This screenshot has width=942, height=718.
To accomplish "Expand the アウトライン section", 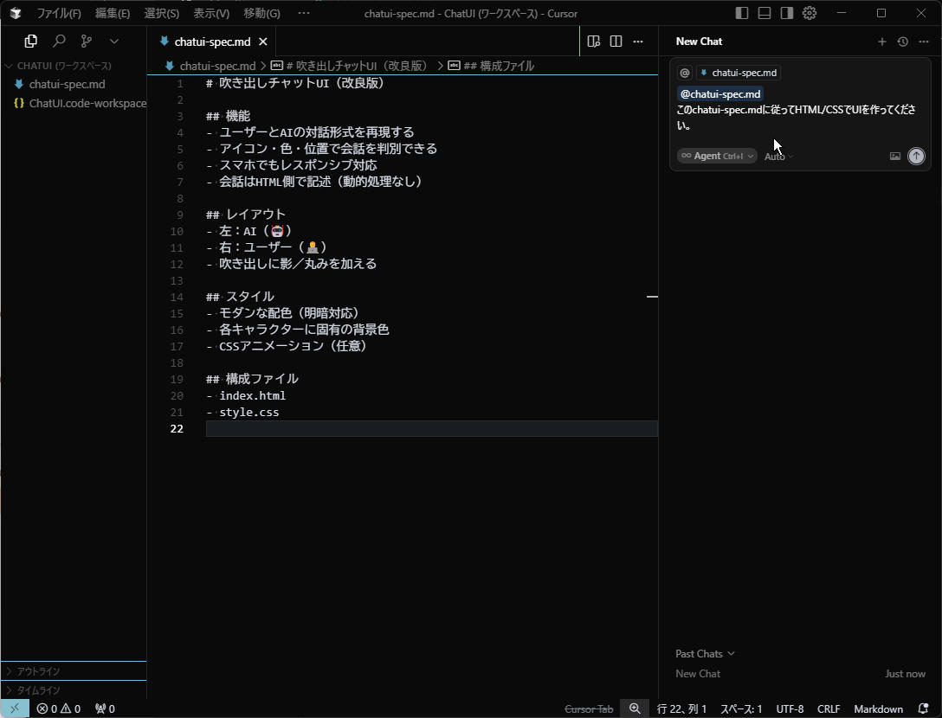I will coord(38,671).
